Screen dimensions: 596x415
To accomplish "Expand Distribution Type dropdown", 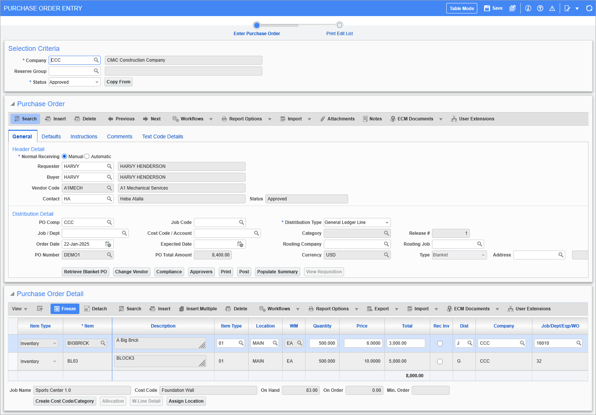I will click(357, 222).
